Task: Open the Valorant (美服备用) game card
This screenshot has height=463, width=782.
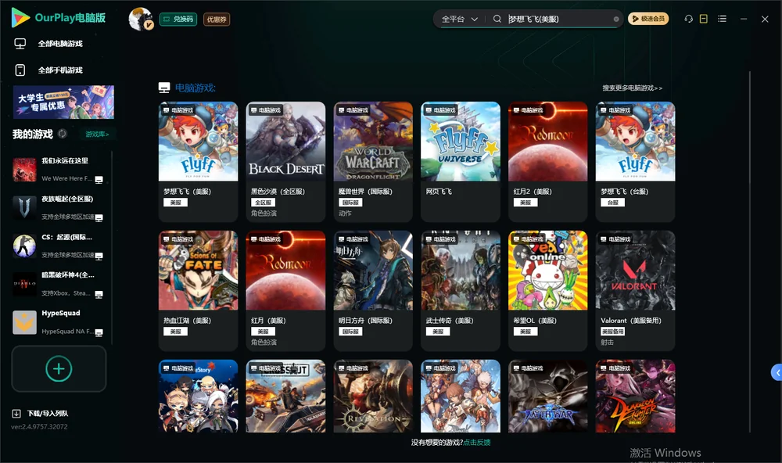Action: 635,290
